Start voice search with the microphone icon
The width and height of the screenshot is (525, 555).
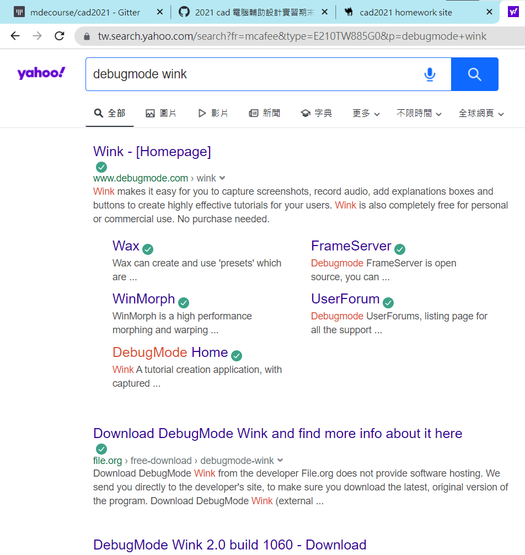tap(430, 74)
